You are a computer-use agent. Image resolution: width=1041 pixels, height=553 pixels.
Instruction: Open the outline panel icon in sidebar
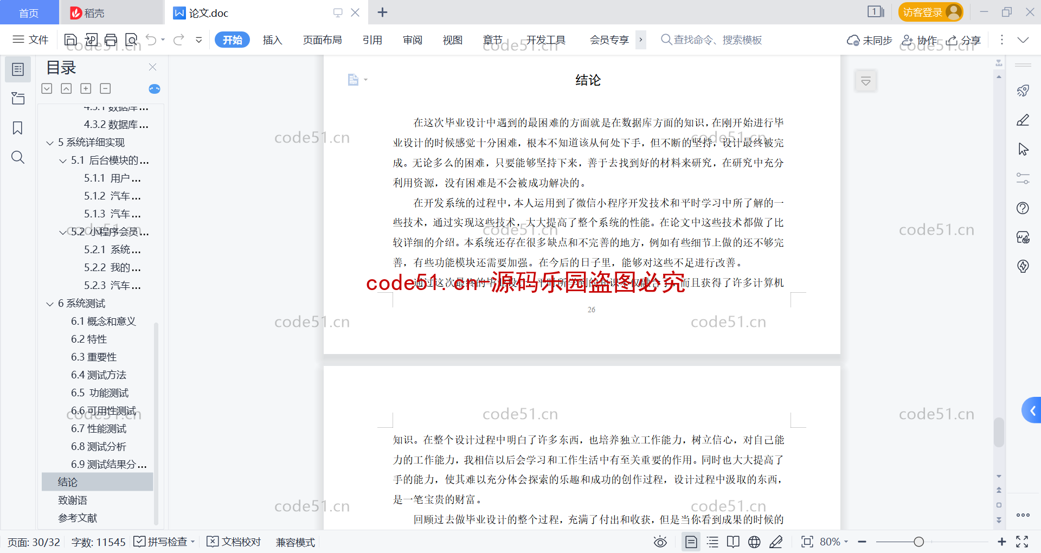pos(18,69)
